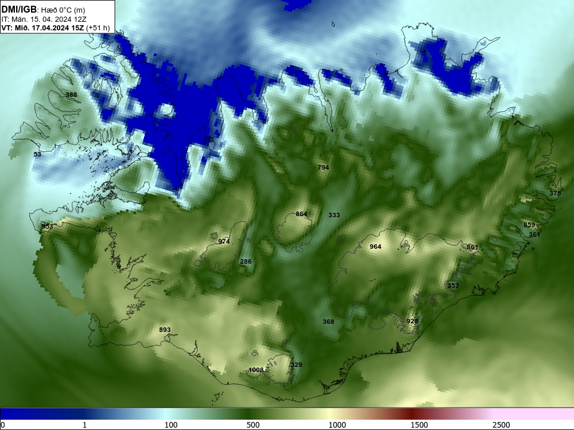Click the 1 tick on the color scale
This screenshot has width=574, height=430.
pos(84,425)
